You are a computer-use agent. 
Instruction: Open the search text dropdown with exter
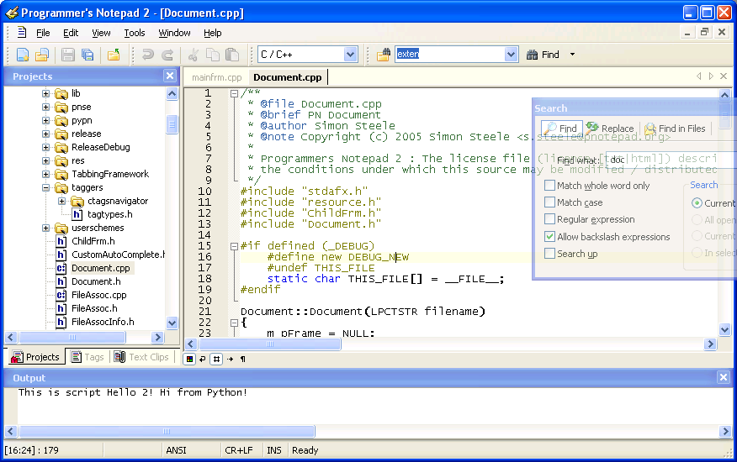click(511, 55)
